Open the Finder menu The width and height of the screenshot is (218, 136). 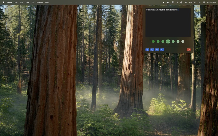10,2
